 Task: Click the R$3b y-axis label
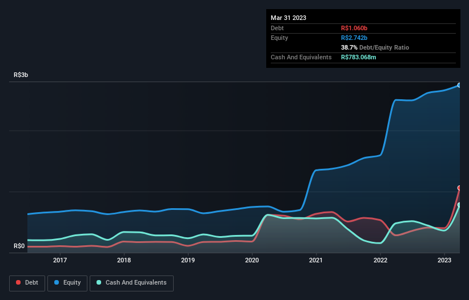pyautogui.click(x=21, y=75)
